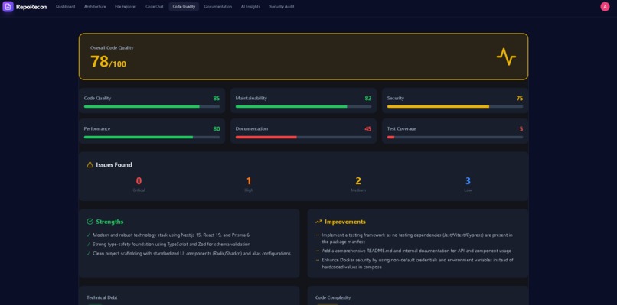
Task: Click the Code Quality score 85
Action: (x=217, y=99)
